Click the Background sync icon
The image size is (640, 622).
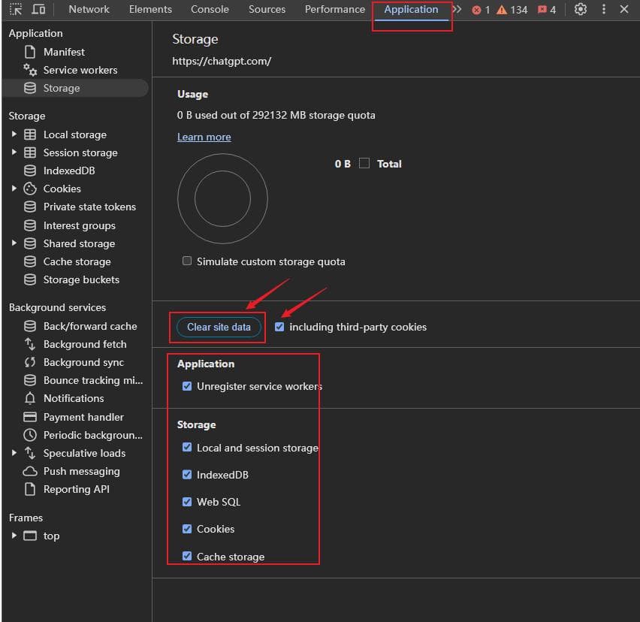tap(30, 362)
